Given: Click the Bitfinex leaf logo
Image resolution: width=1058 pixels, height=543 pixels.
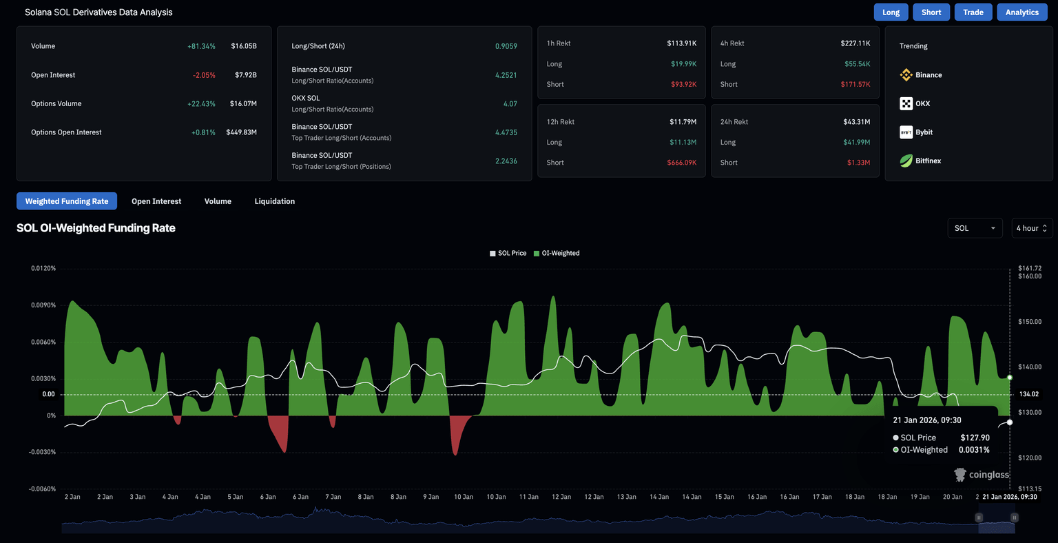Looking at the screenshot, I should (906, 161).
